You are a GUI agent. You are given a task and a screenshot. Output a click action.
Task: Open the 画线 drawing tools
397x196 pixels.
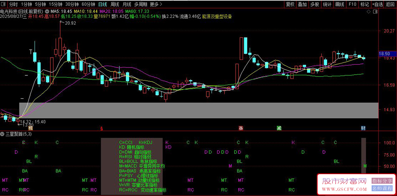pos(339,4)
